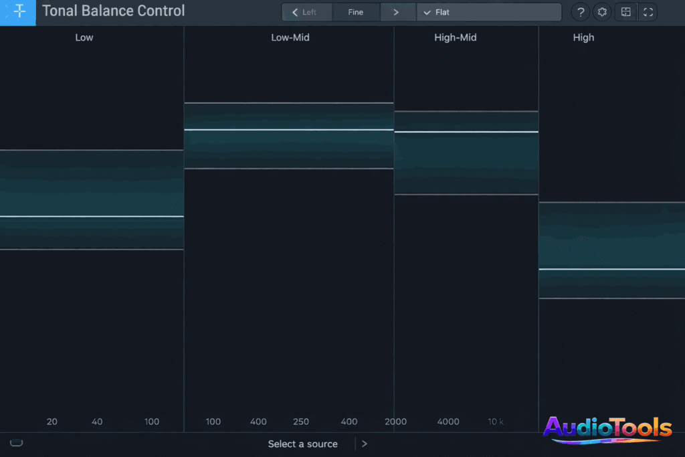The height and width of the screenshot is (457, 685).
Task: Click Select a source at the bottom
Action: (303, 444)
